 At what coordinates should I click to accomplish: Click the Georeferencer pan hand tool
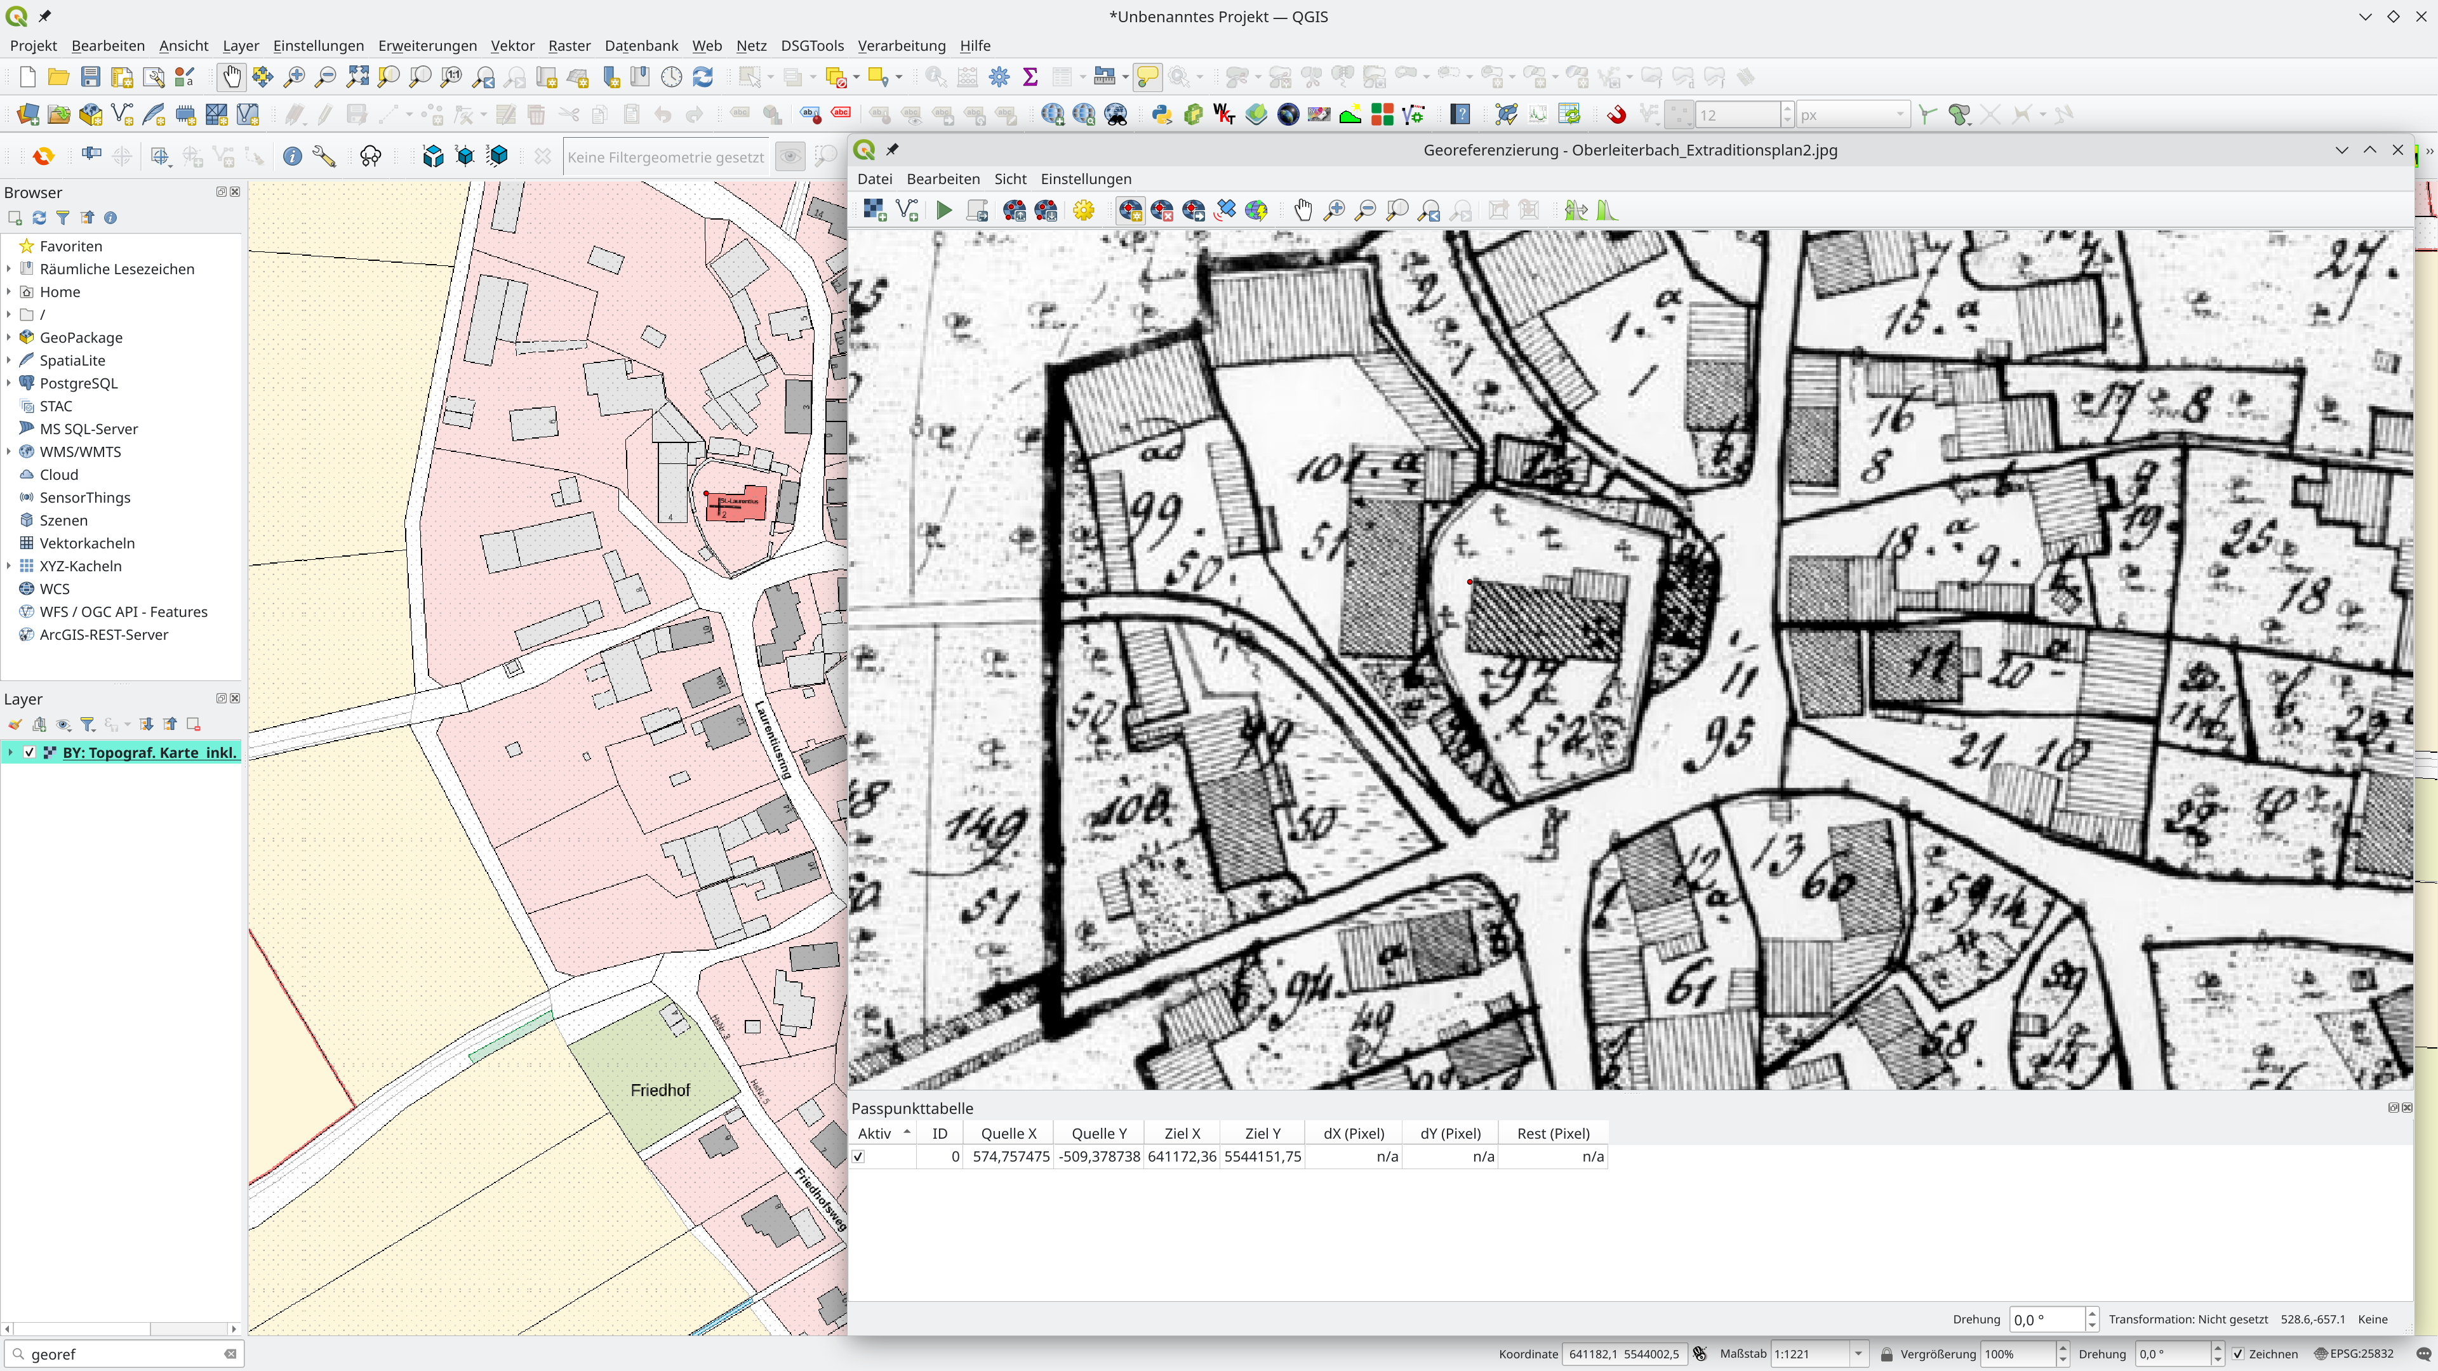1303,210
